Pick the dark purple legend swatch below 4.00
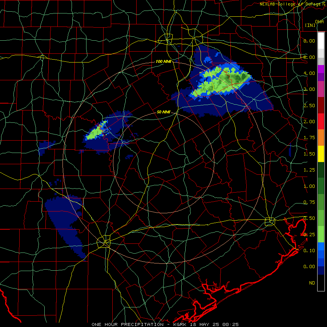The width and height of the screenshot is (327, 327). pos(321,77)
